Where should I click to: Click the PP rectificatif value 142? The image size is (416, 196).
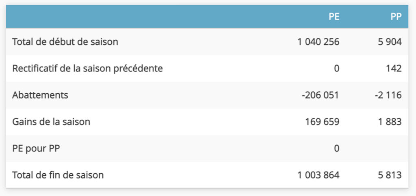(394, 69)
